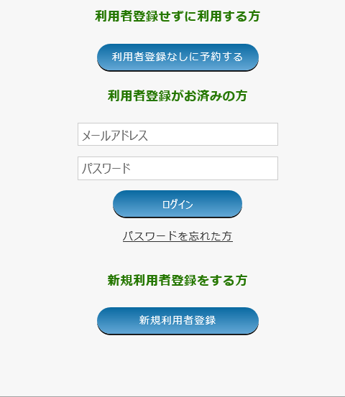Screen dimensions: 345x397
Task: Start new user registration with the bottom button
Action: tap(178, 320)
